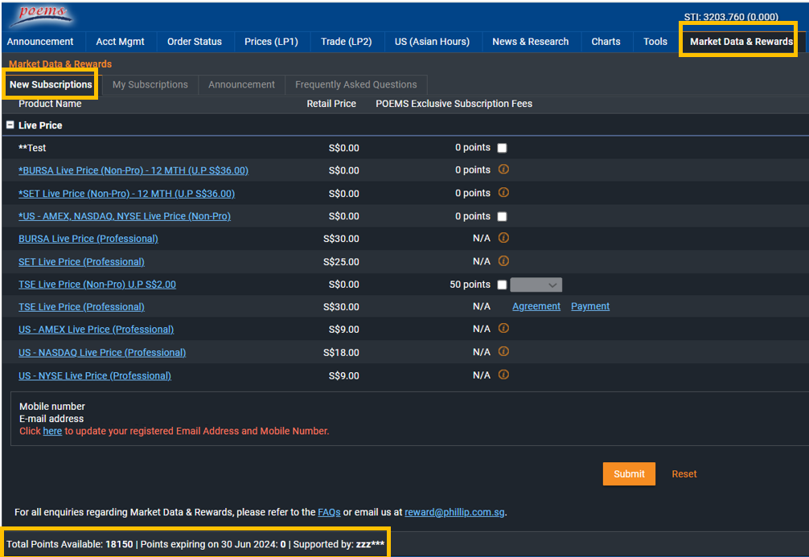Tick the **Test subscription checkbox
809x557 pixels.
point(502,148)
